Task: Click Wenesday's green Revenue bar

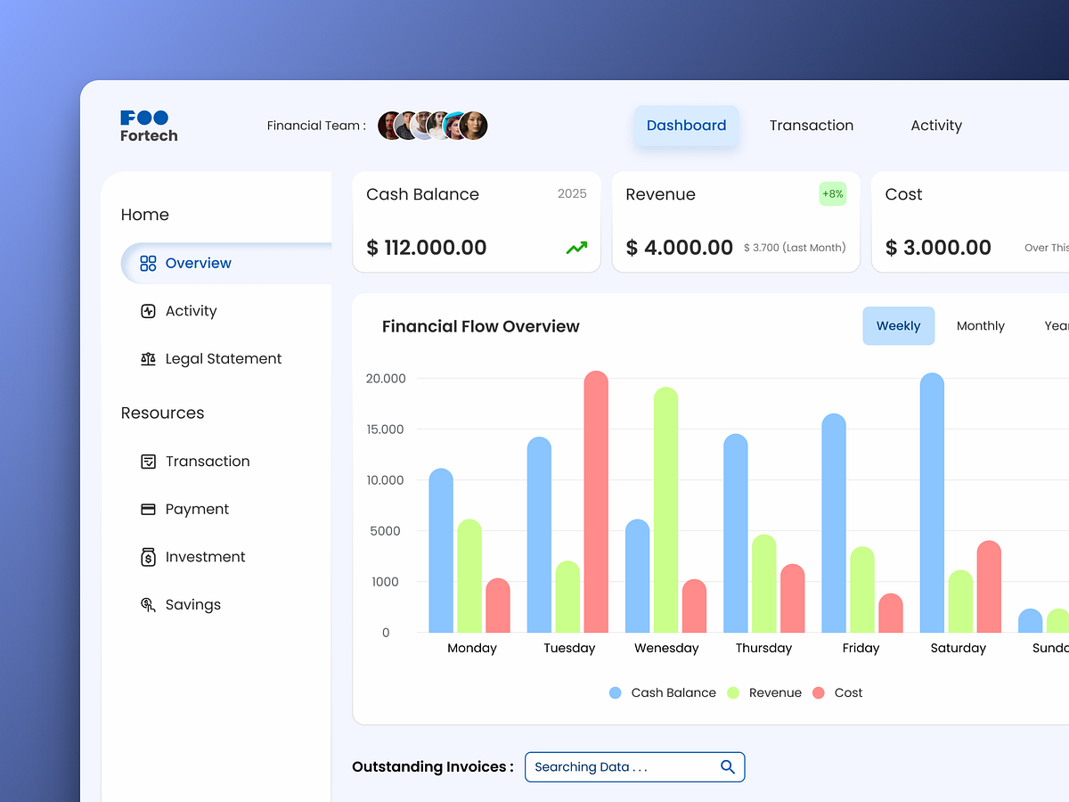Action: pos(665,510)
